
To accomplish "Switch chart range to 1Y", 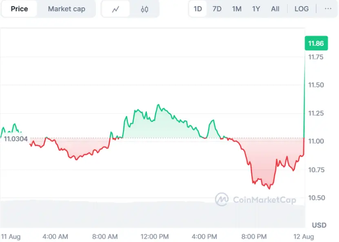I will 256,9.
